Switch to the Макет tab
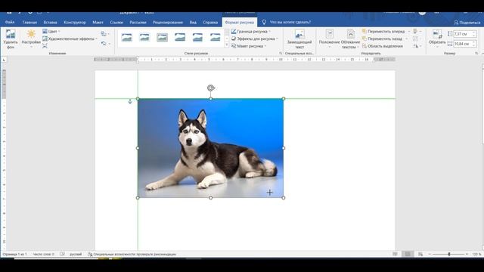This screenshot has height=272, width=484. pos(98,22)
